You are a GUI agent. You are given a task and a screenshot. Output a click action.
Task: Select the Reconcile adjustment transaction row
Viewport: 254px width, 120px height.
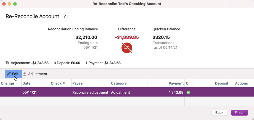(90, 92)
